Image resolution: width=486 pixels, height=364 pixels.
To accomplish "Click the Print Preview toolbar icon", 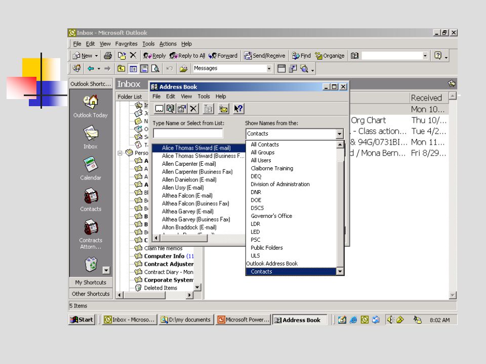I will click(155, 68).
